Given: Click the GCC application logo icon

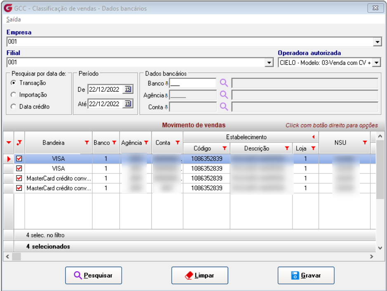Looking at the screenshot, I should [8, 8].
